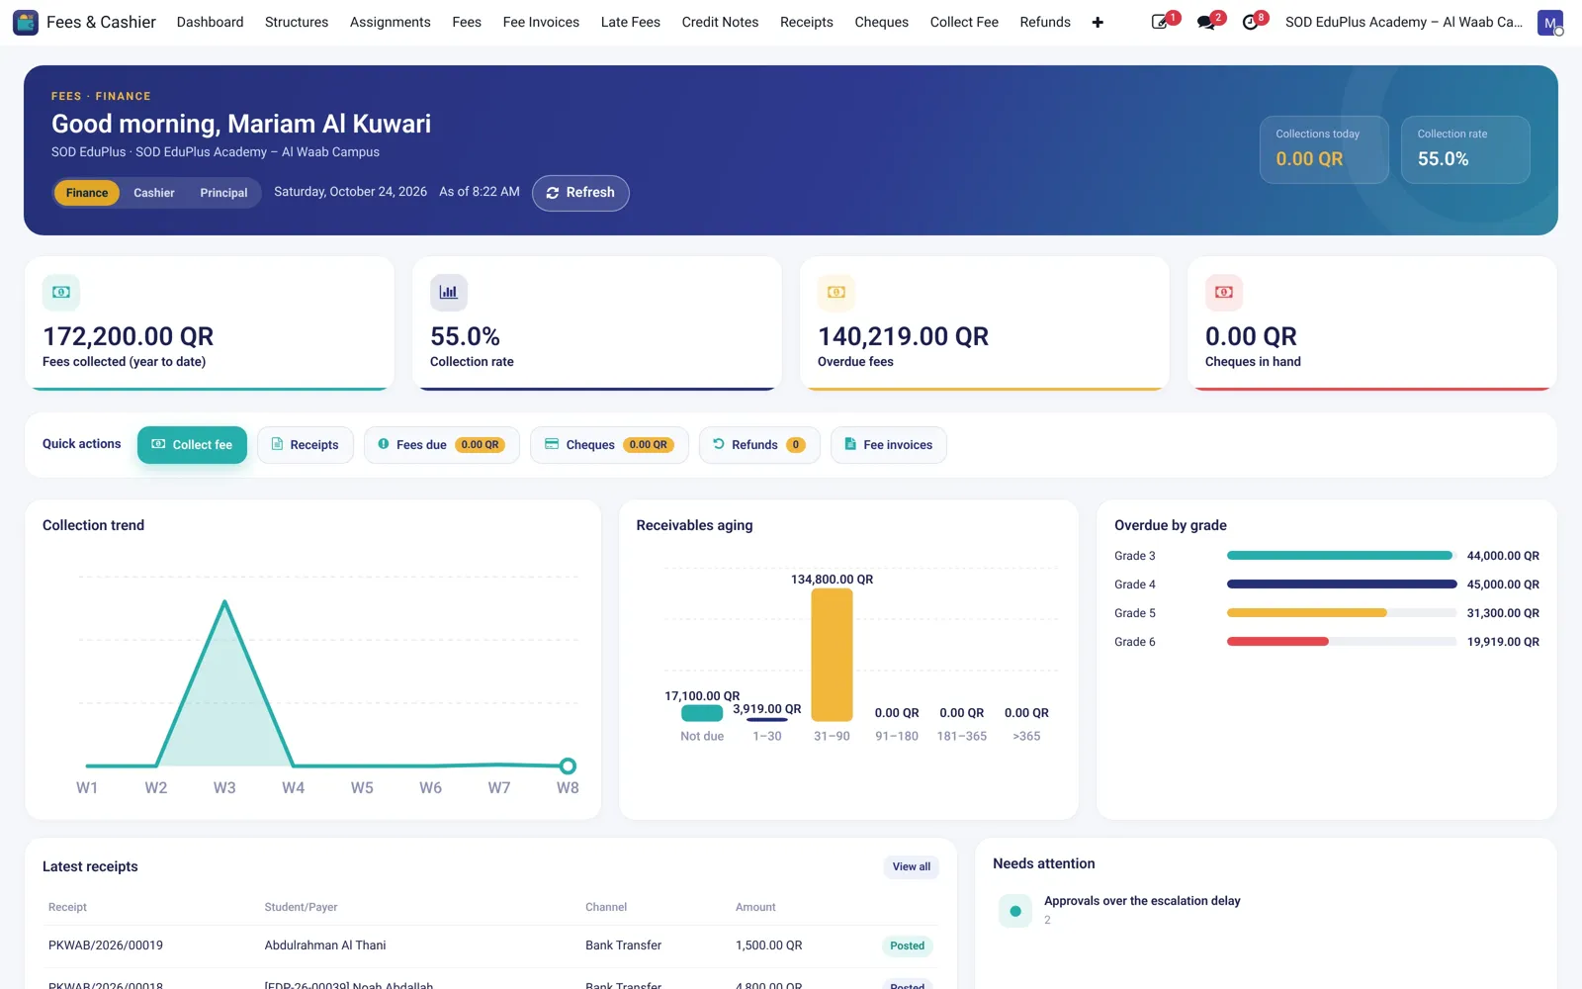
Task: Open the company switcher SOD EduPlus Academy
Action: click(x=1404, y=22)
